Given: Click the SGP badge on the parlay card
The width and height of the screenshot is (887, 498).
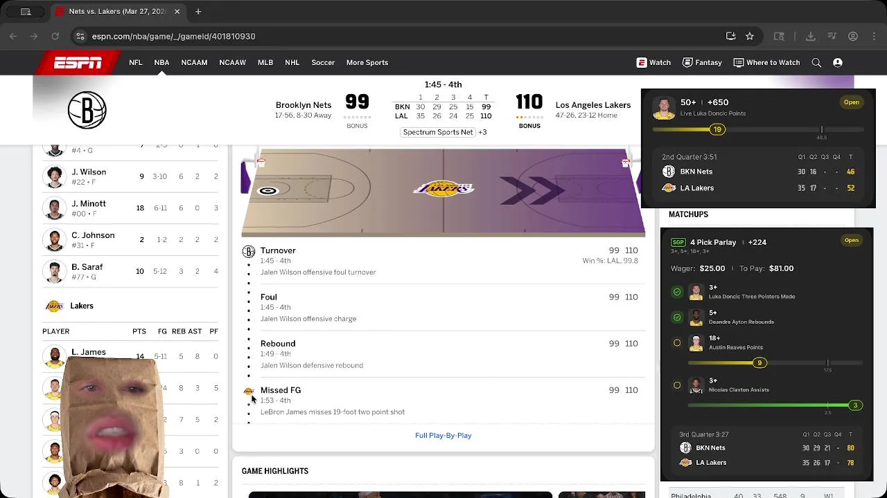Looking at the screenshot, I should click(x=678, y=243).
